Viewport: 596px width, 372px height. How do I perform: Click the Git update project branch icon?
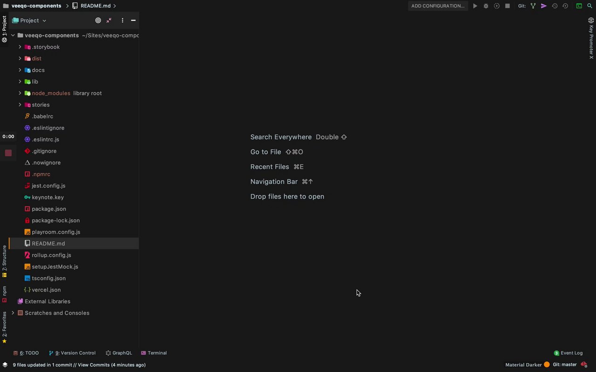point(533,6)
